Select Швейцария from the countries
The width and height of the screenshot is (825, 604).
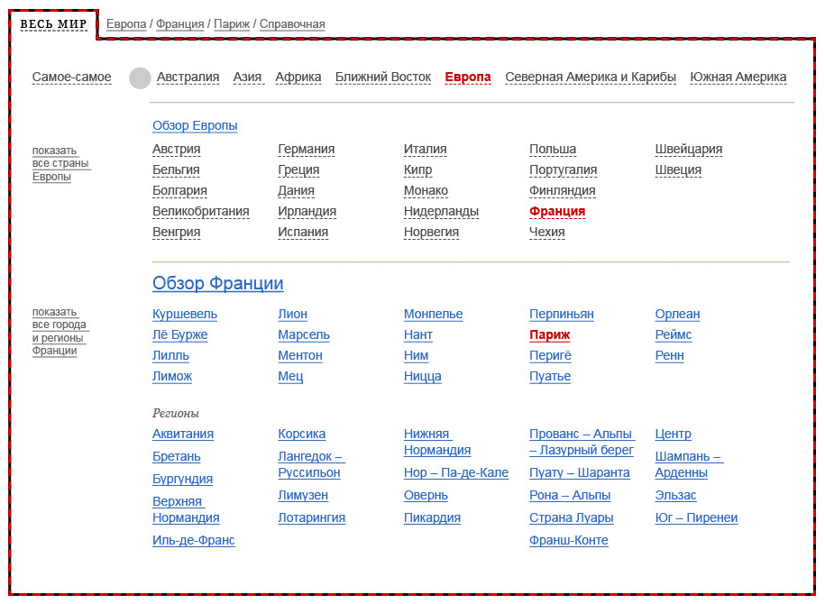(689, 150)
